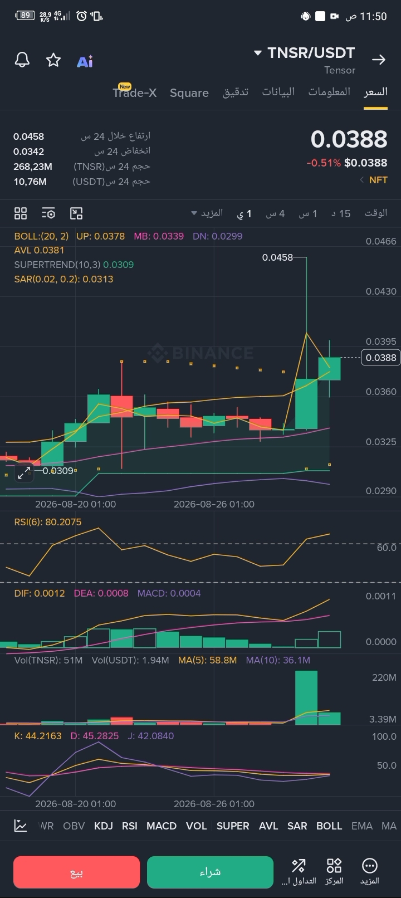The image size is (401, 898).
Task: Select the 1 س timeframe
Action: coord(308,213)
